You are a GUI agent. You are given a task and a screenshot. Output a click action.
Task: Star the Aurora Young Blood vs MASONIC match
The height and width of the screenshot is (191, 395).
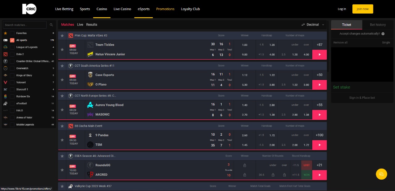[x=62, y=110]
